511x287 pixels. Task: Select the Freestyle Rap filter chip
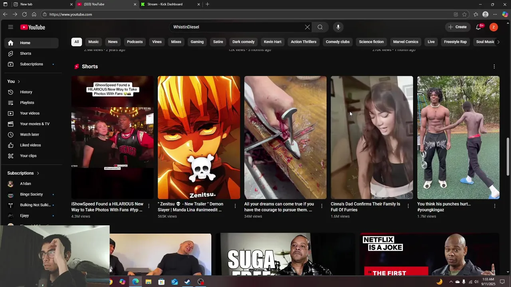[456, 42]
